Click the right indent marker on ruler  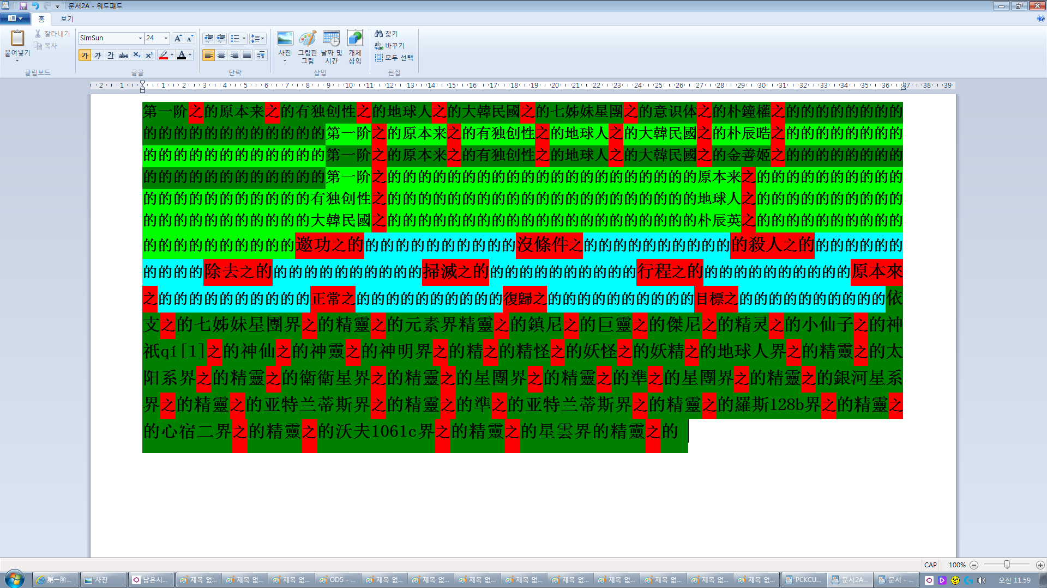pyautogui.click(x=903, y=87)
